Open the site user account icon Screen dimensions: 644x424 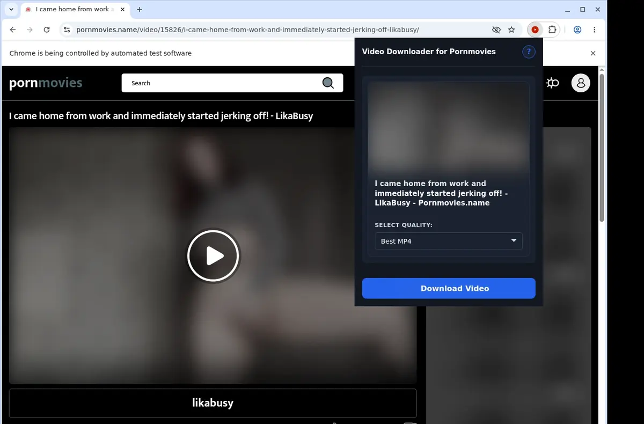[x=581, y=83]
